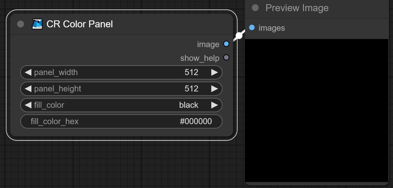Increase panel_width with right arrow
This screenshot has width=393, height=188.
tap(214, 72)
